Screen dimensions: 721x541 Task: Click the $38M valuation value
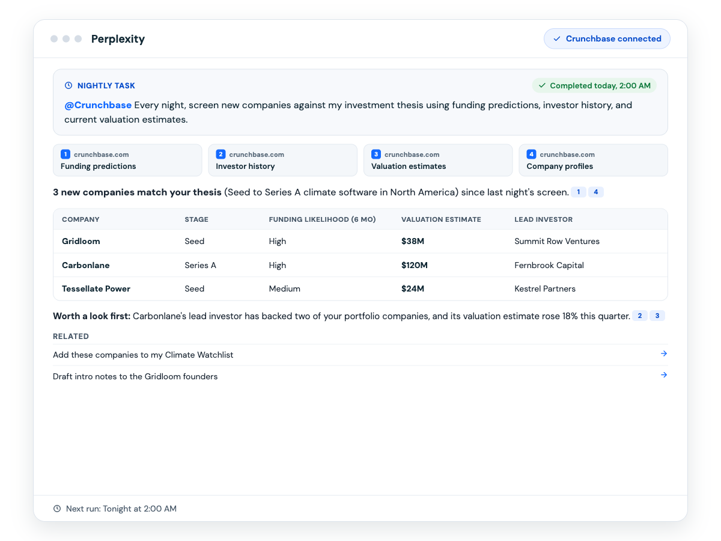click(x=413, y=241)
